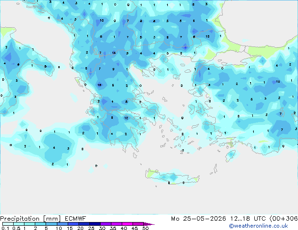Select the 1–2 mm legend color swatch
Viewport: 298px width, 230px height.
click(30, 224)
